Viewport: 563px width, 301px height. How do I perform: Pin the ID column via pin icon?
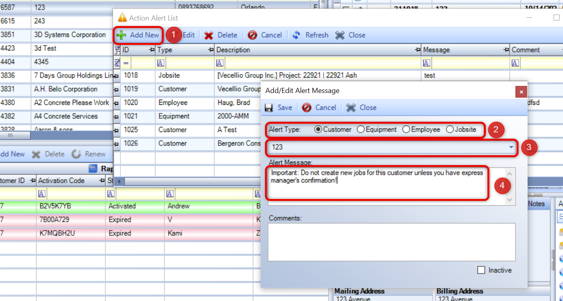[x=152, y=50]
